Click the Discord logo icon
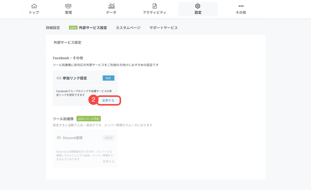 pyautogui.click(x=59, y=138)
